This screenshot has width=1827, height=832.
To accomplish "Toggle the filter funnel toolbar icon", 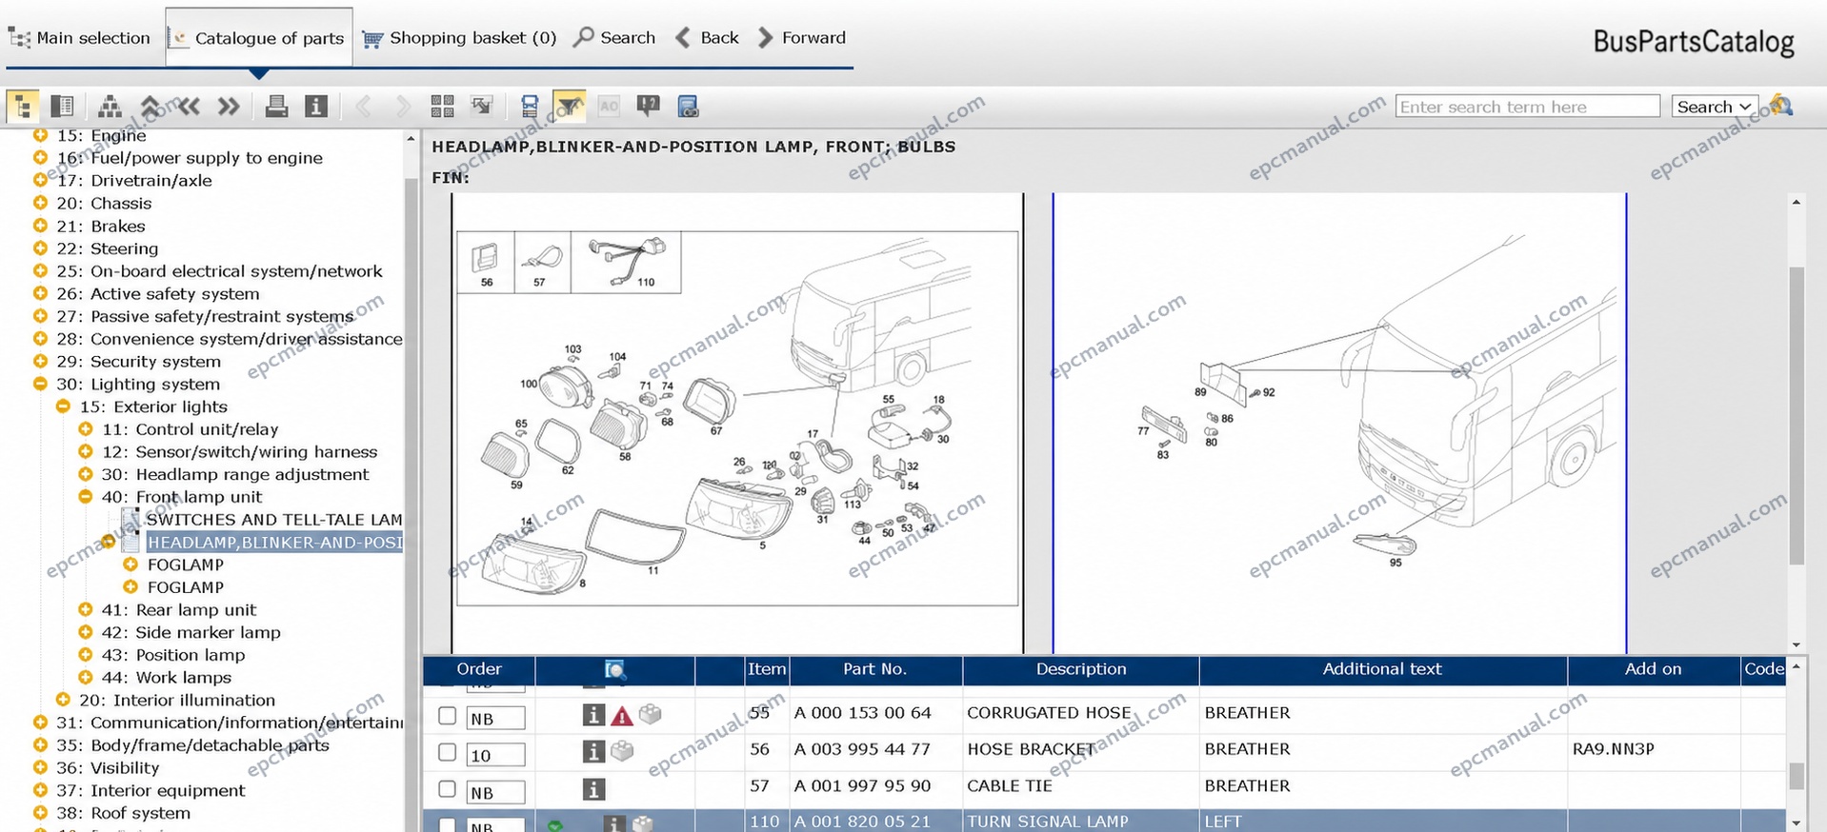I will tap(569, 107).
